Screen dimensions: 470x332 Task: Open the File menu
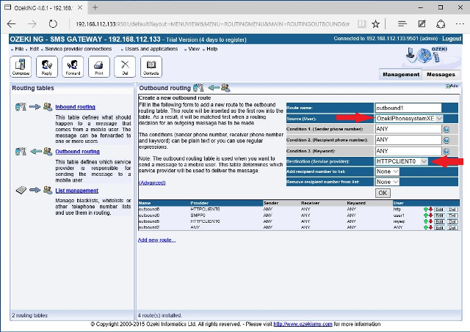(19, 49)
